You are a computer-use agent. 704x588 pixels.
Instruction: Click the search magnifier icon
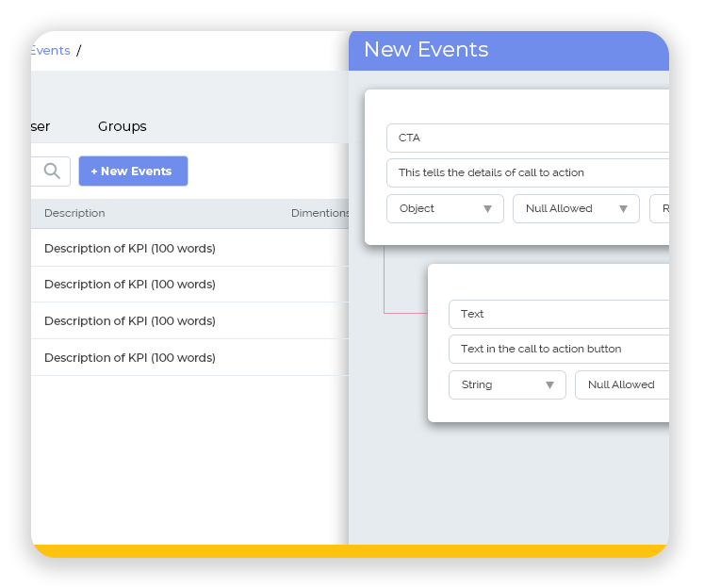pos(52,171)
